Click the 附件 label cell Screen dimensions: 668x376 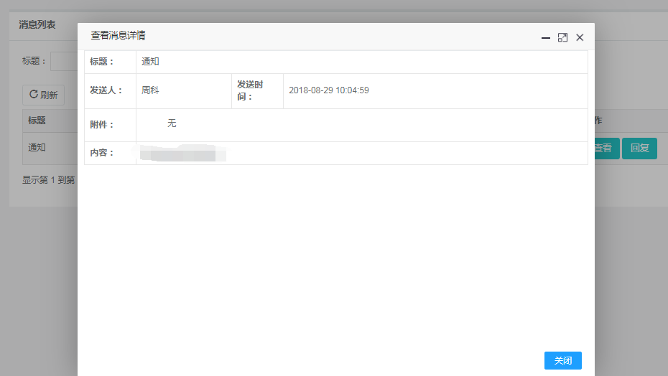(x=111, y=125)
